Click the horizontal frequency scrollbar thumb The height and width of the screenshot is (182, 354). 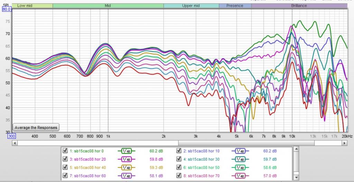pyautogui.click(x=246, y=143)
